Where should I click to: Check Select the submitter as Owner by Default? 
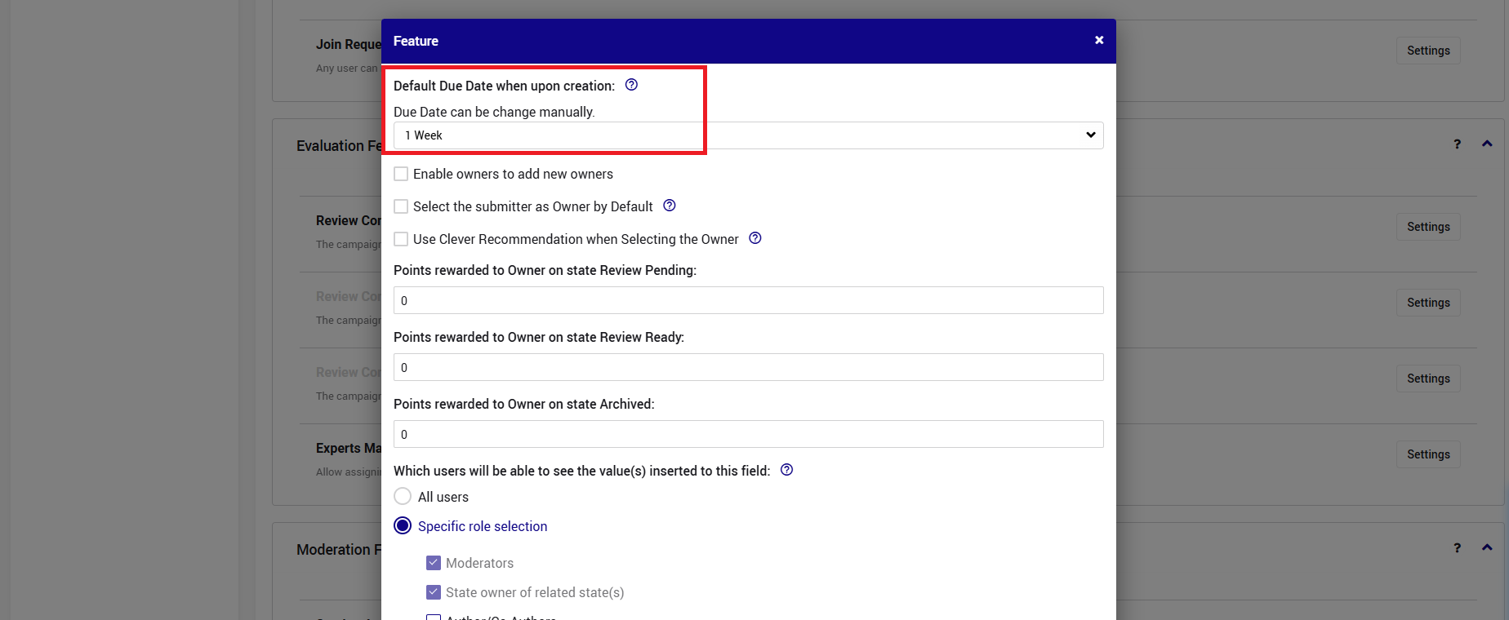(401, 206)
